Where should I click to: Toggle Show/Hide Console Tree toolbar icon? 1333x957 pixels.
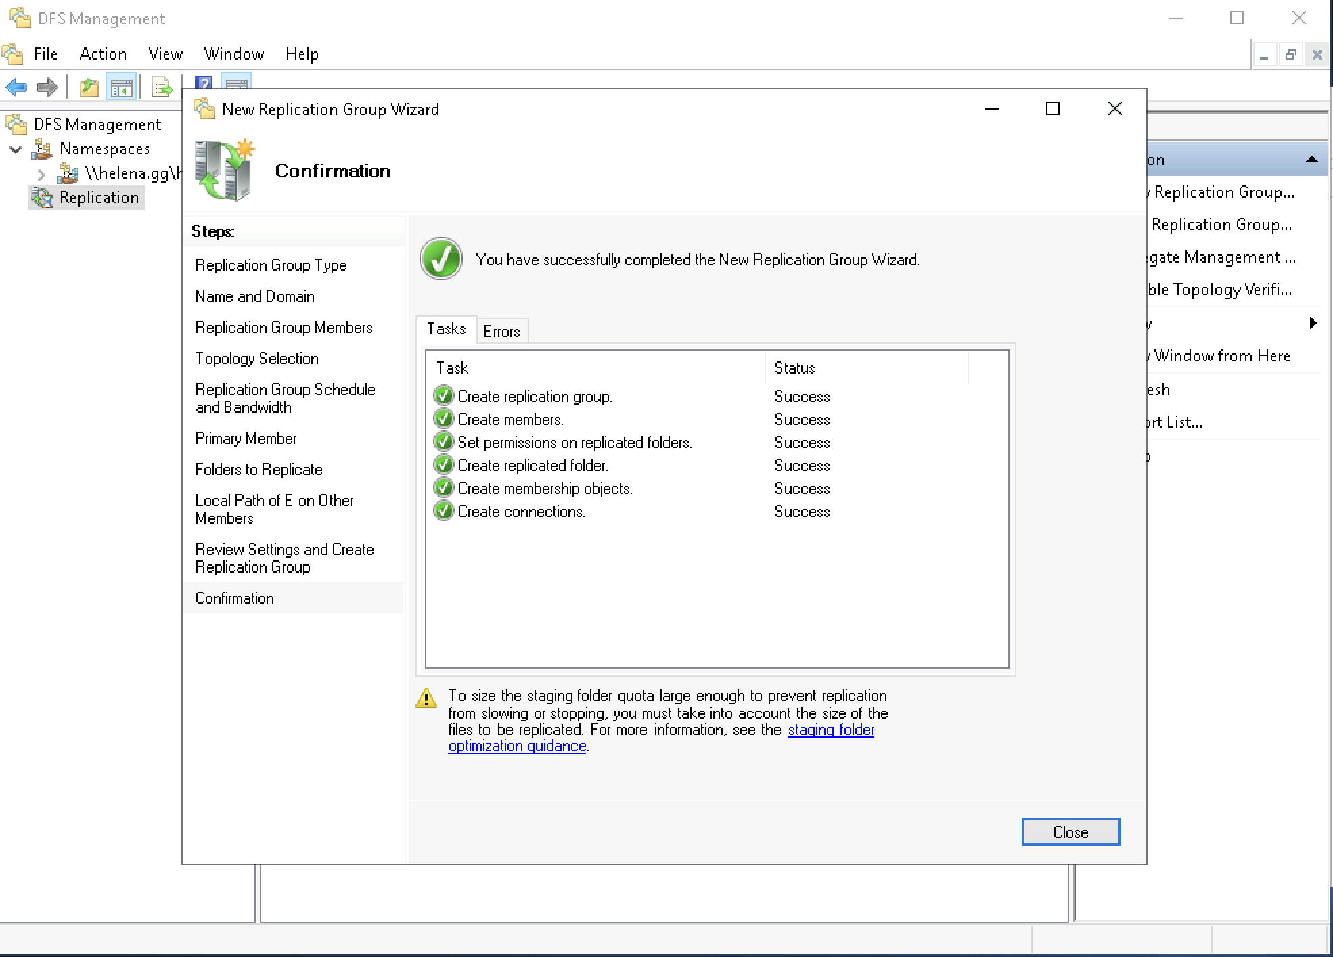(122, 87)
